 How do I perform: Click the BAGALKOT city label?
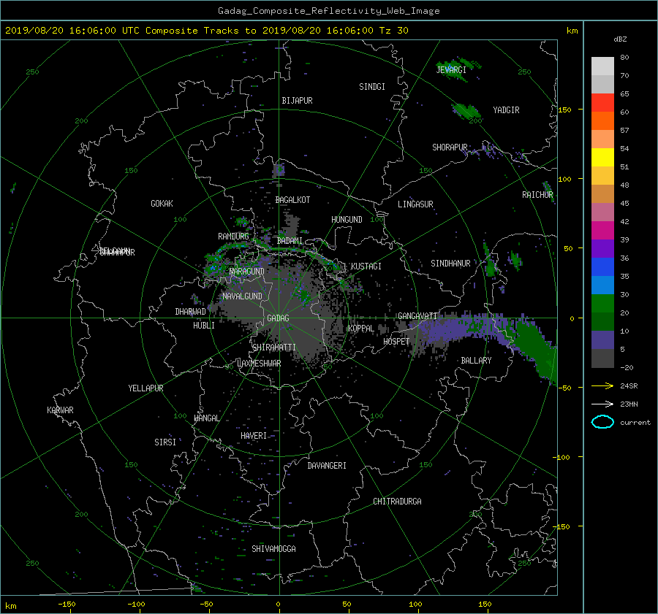pos(292,200)
